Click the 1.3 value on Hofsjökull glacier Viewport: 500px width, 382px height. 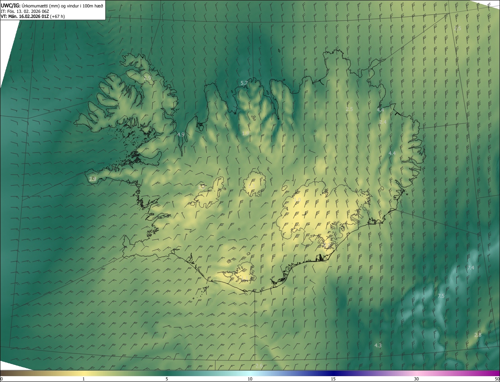251,186
